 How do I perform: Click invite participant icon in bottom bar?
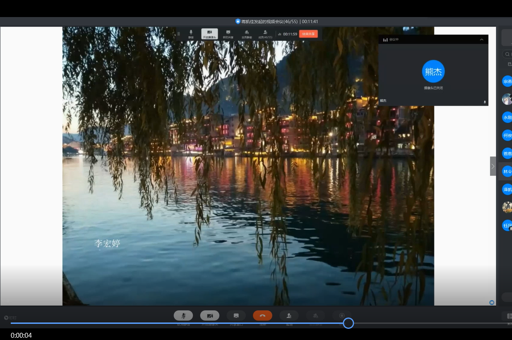(x=289, y=316)
